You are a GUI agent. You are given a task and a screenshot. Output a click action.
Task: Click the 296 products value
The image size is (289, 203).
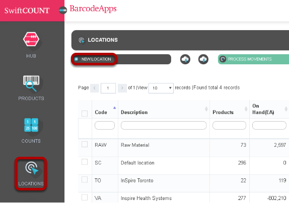point(242,163)
